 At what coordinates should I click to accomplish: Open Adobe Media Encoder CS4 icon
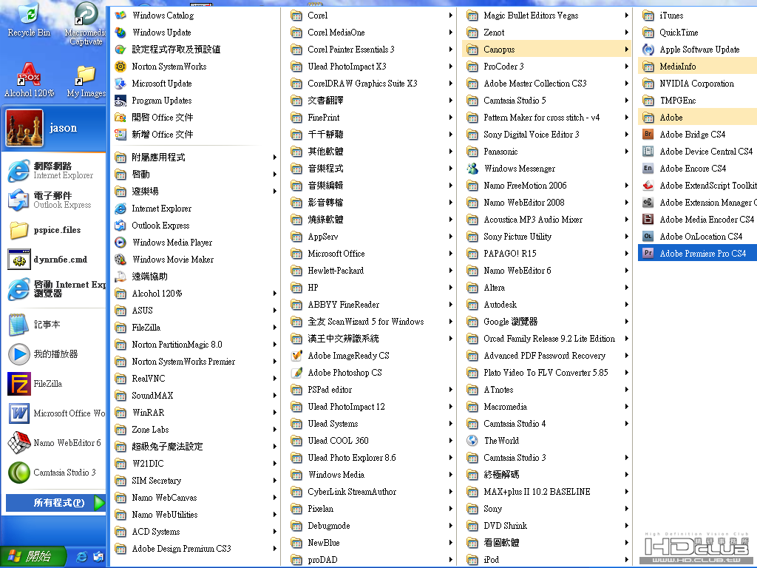(648, 219)
